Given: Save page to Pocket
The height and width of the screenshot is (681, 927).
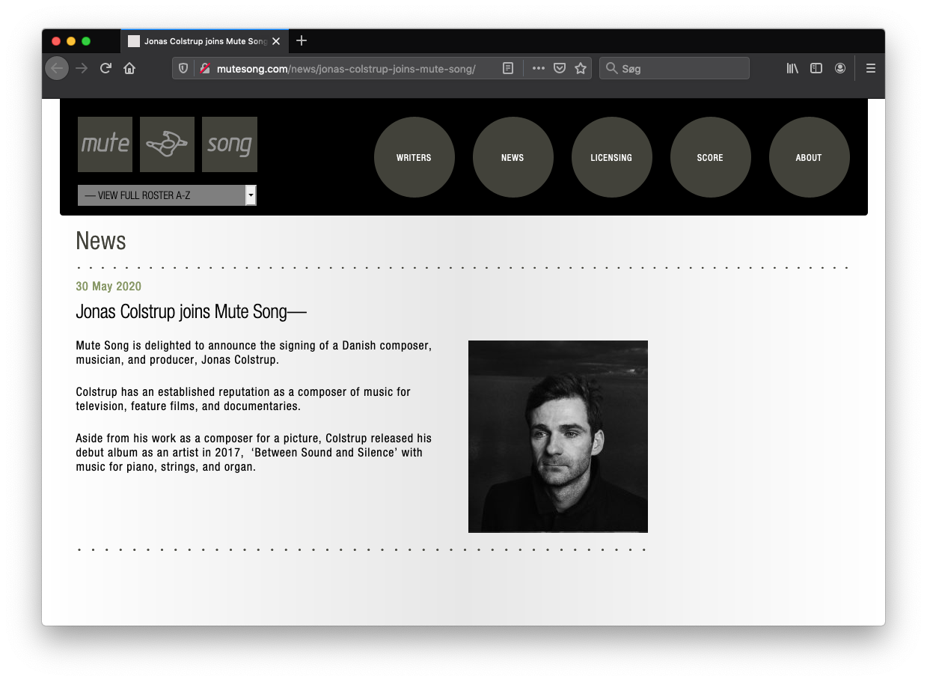Looking at the screenshot, I should click(x=560, y=69).
